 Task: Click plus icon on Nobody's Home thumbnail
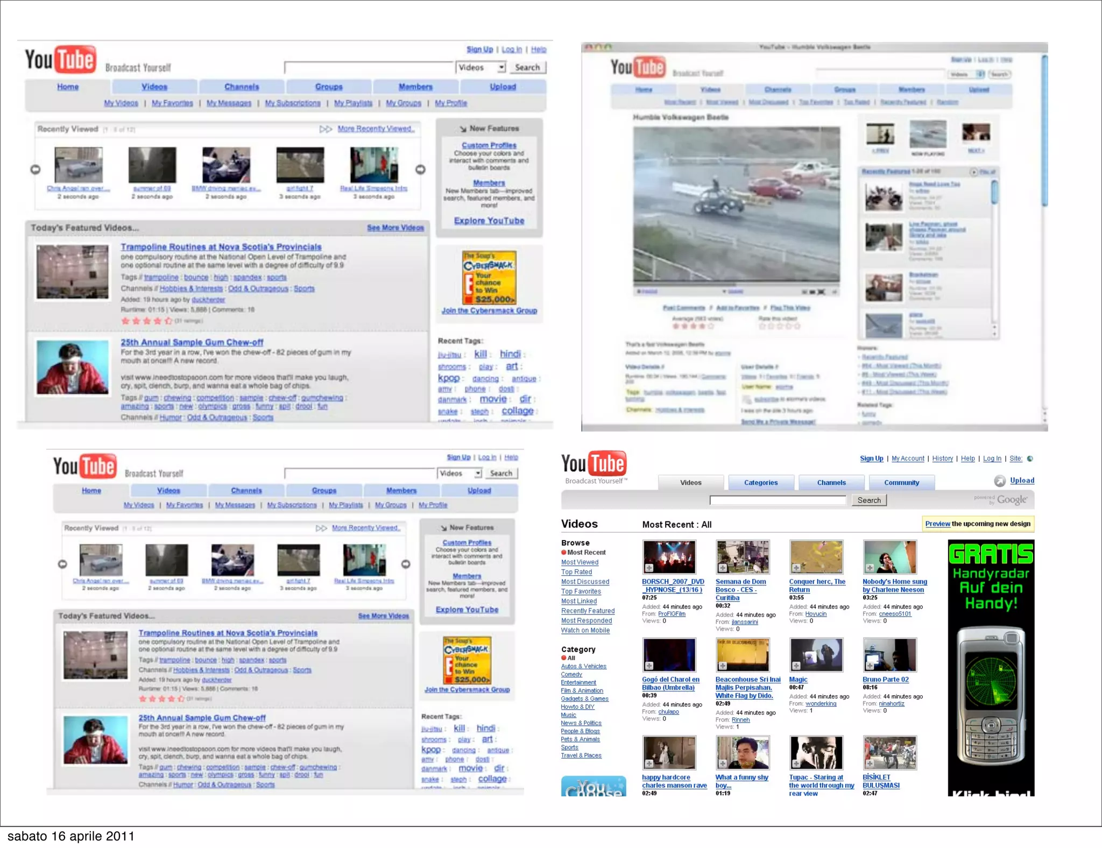[x=870, y=568]
